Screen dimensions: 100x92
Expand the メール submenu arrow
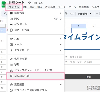click(x=61, y=44)
